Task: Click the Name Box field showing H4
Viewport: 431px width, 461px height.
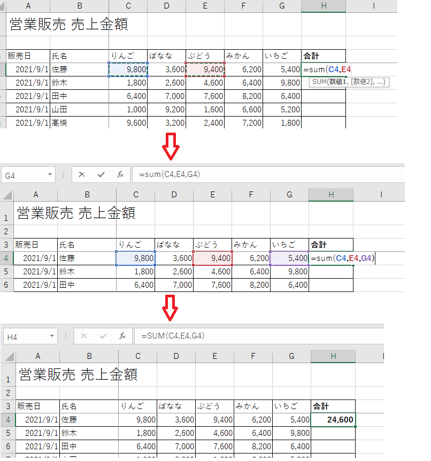Action: (26, 336)
